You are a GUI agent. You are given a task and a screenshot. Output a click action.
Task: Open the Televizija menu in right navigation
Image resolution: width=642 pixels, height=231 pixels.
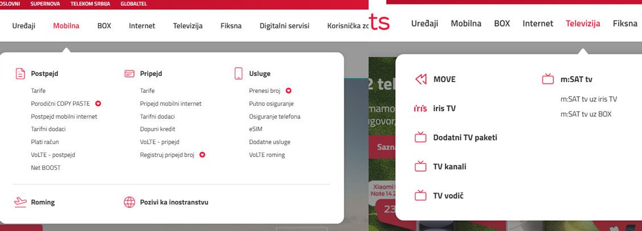583,23
